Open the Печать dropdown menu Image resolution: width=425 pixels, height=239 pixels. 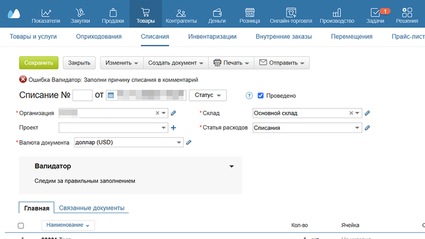[231, 63]
